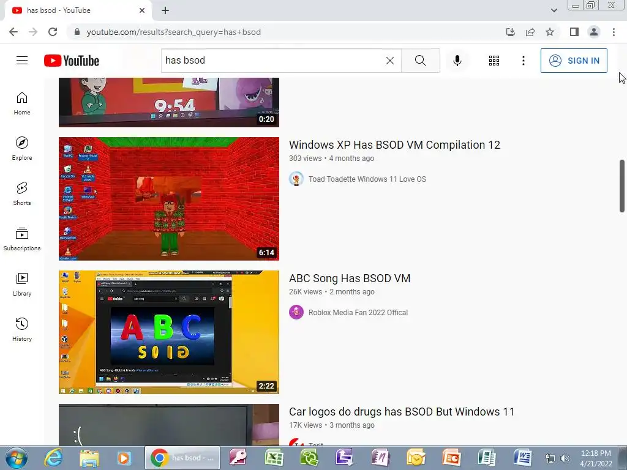Launch Microsoft OneNote from taskbar
Viewport: 627px width, 470px height.
pos(380,458)
